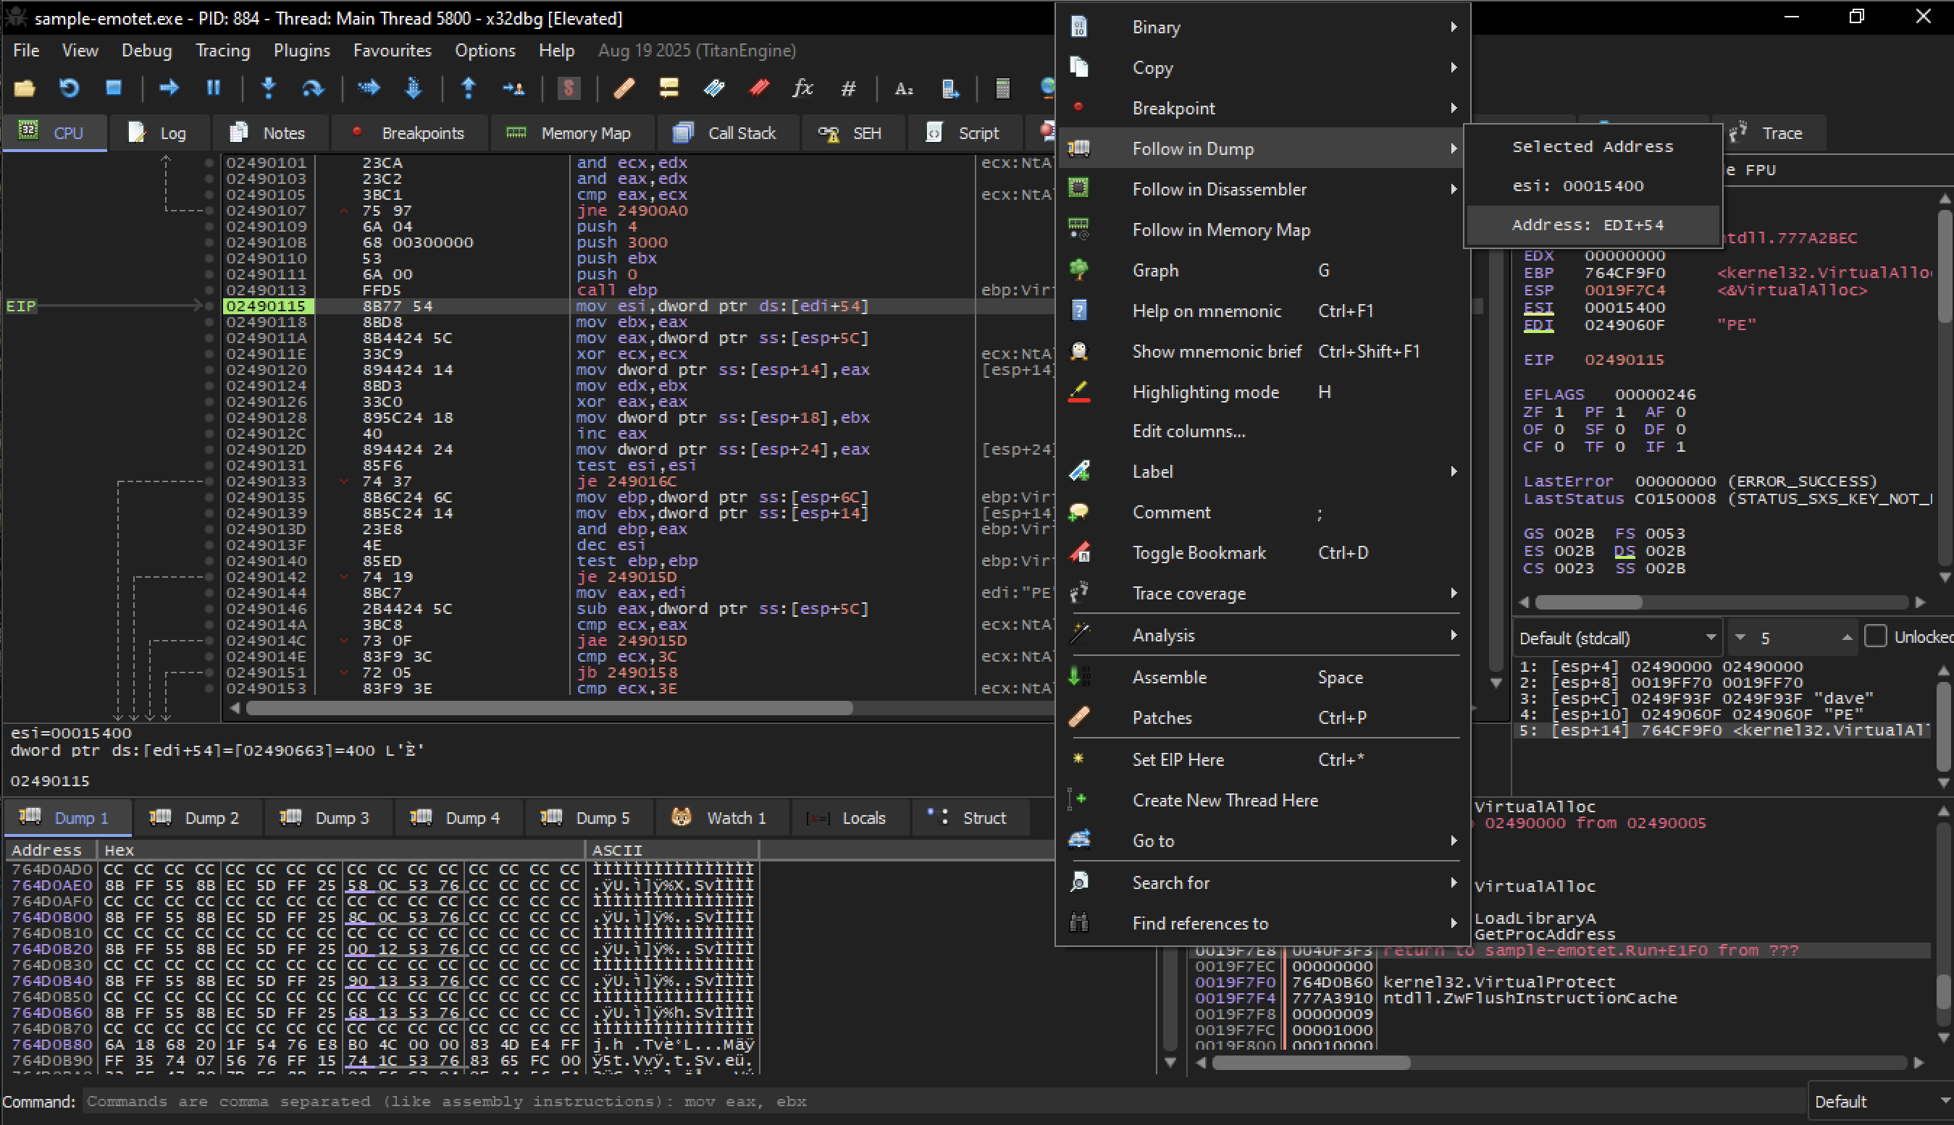Click the command input field
Image resolution: width=1954 pixels, height=1125 pixels.
pyautogui.click(x=943, y=1101)
